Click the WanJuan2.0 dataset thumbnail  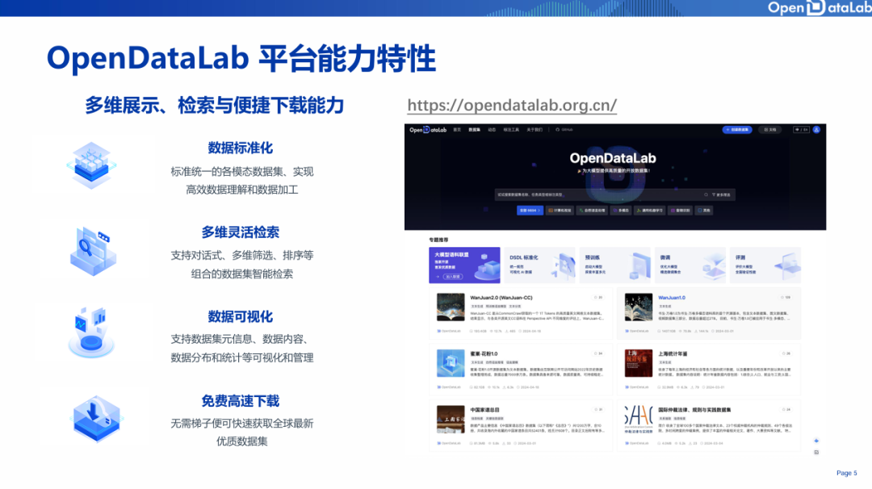(451, 307)
